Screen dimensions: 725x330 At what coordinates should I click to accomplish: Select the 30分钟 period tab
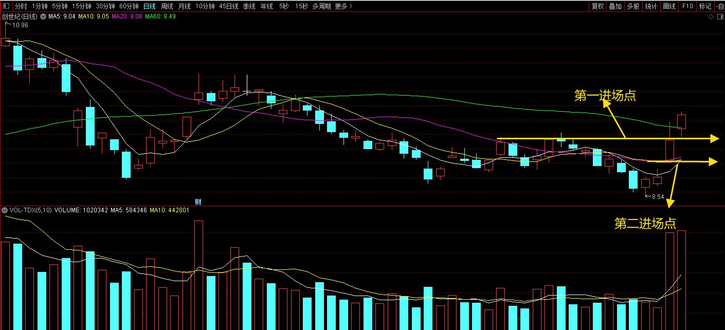pyautogui.click(x=105, y=6)
